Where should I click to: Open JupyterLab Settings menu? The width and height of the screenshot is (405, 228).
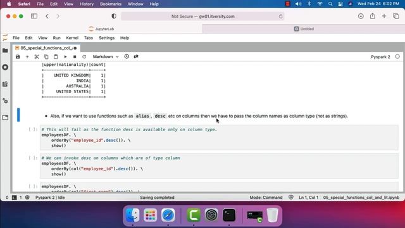[106, 38]
